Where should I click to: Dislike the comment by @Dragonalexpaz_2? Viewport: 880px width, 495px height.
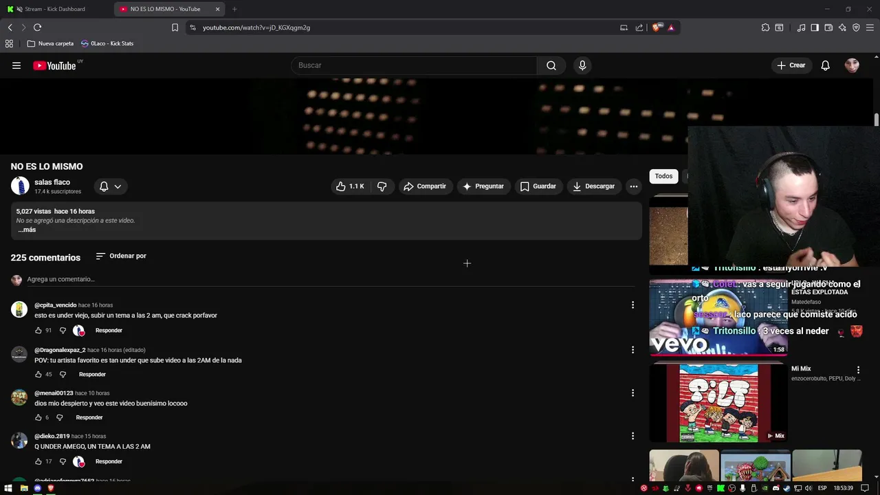coord(63,375)
